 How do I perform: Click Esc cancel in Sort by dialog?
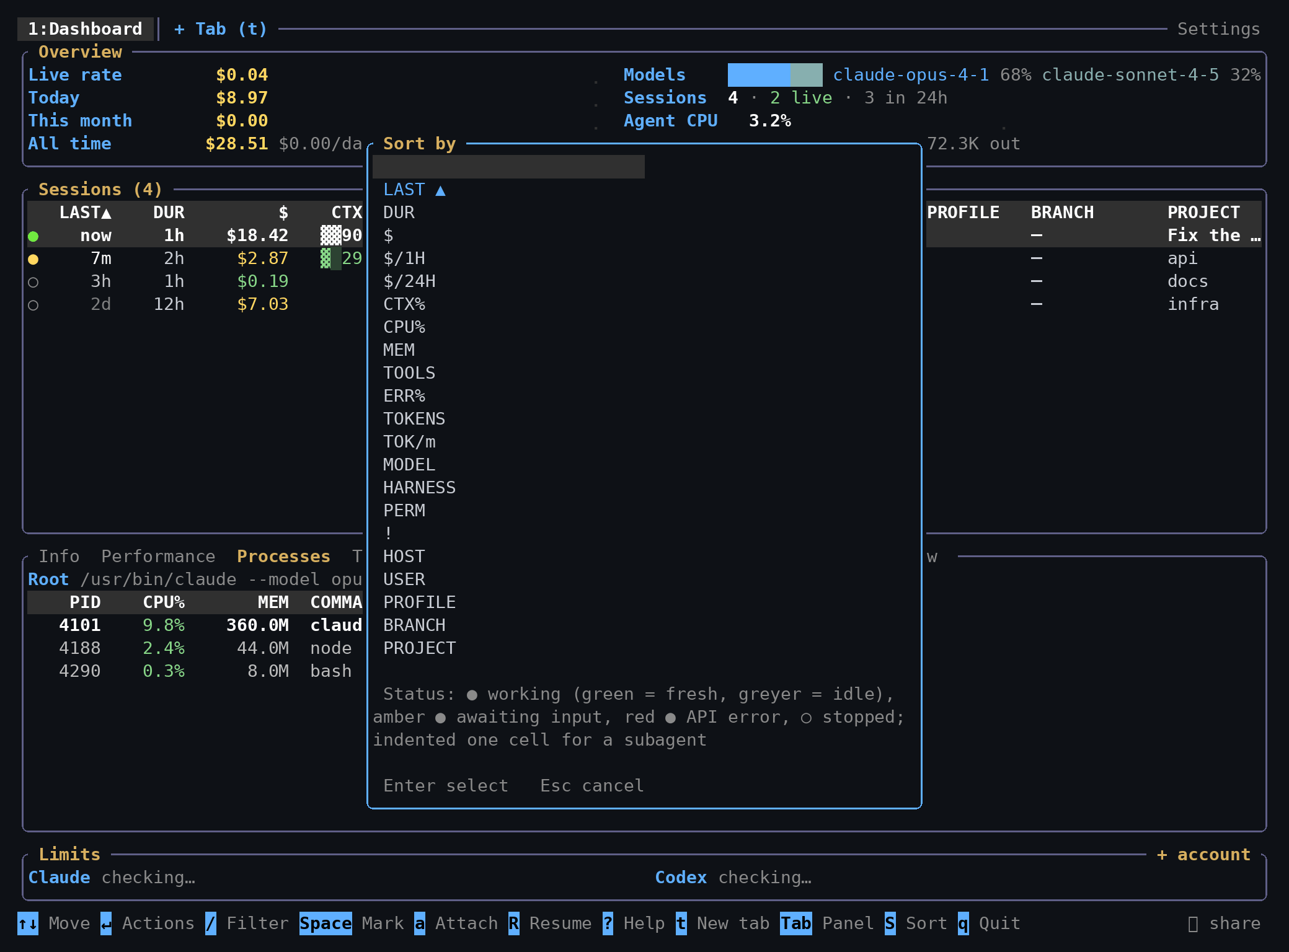pyautogui.click(x=592, y=786)
